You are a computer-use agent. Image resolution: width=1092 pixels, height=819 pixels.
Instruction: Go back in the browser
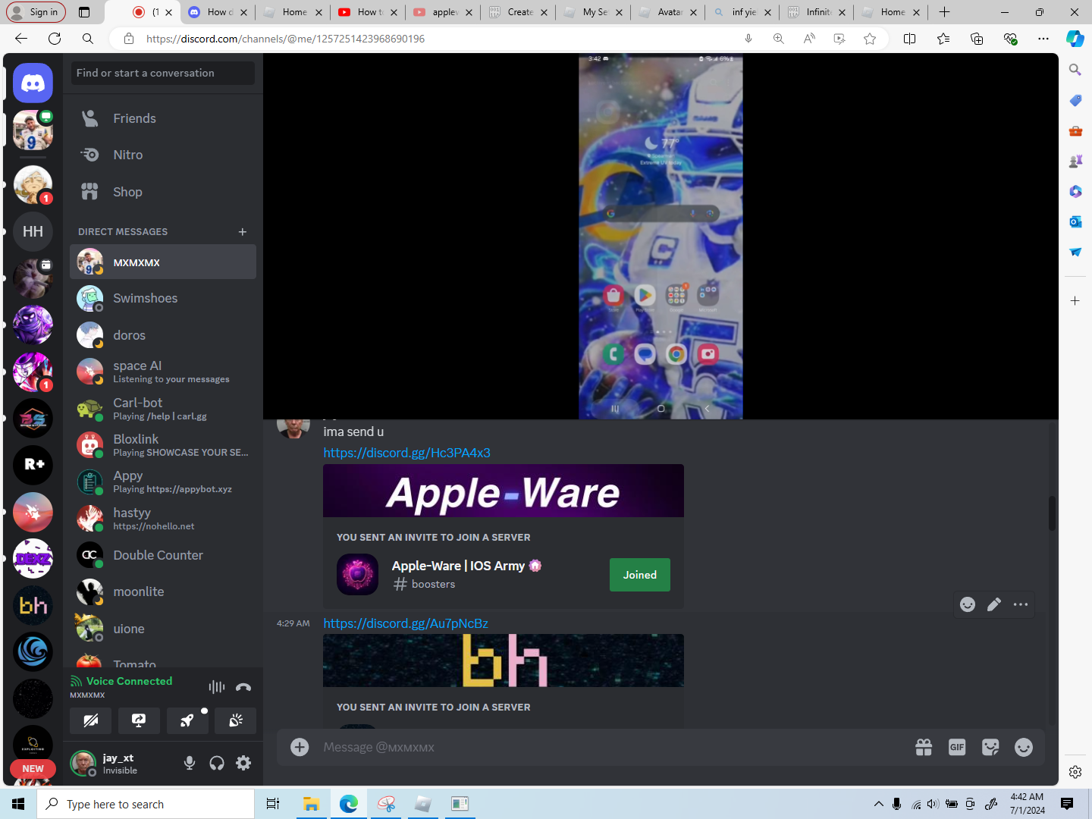21,39
